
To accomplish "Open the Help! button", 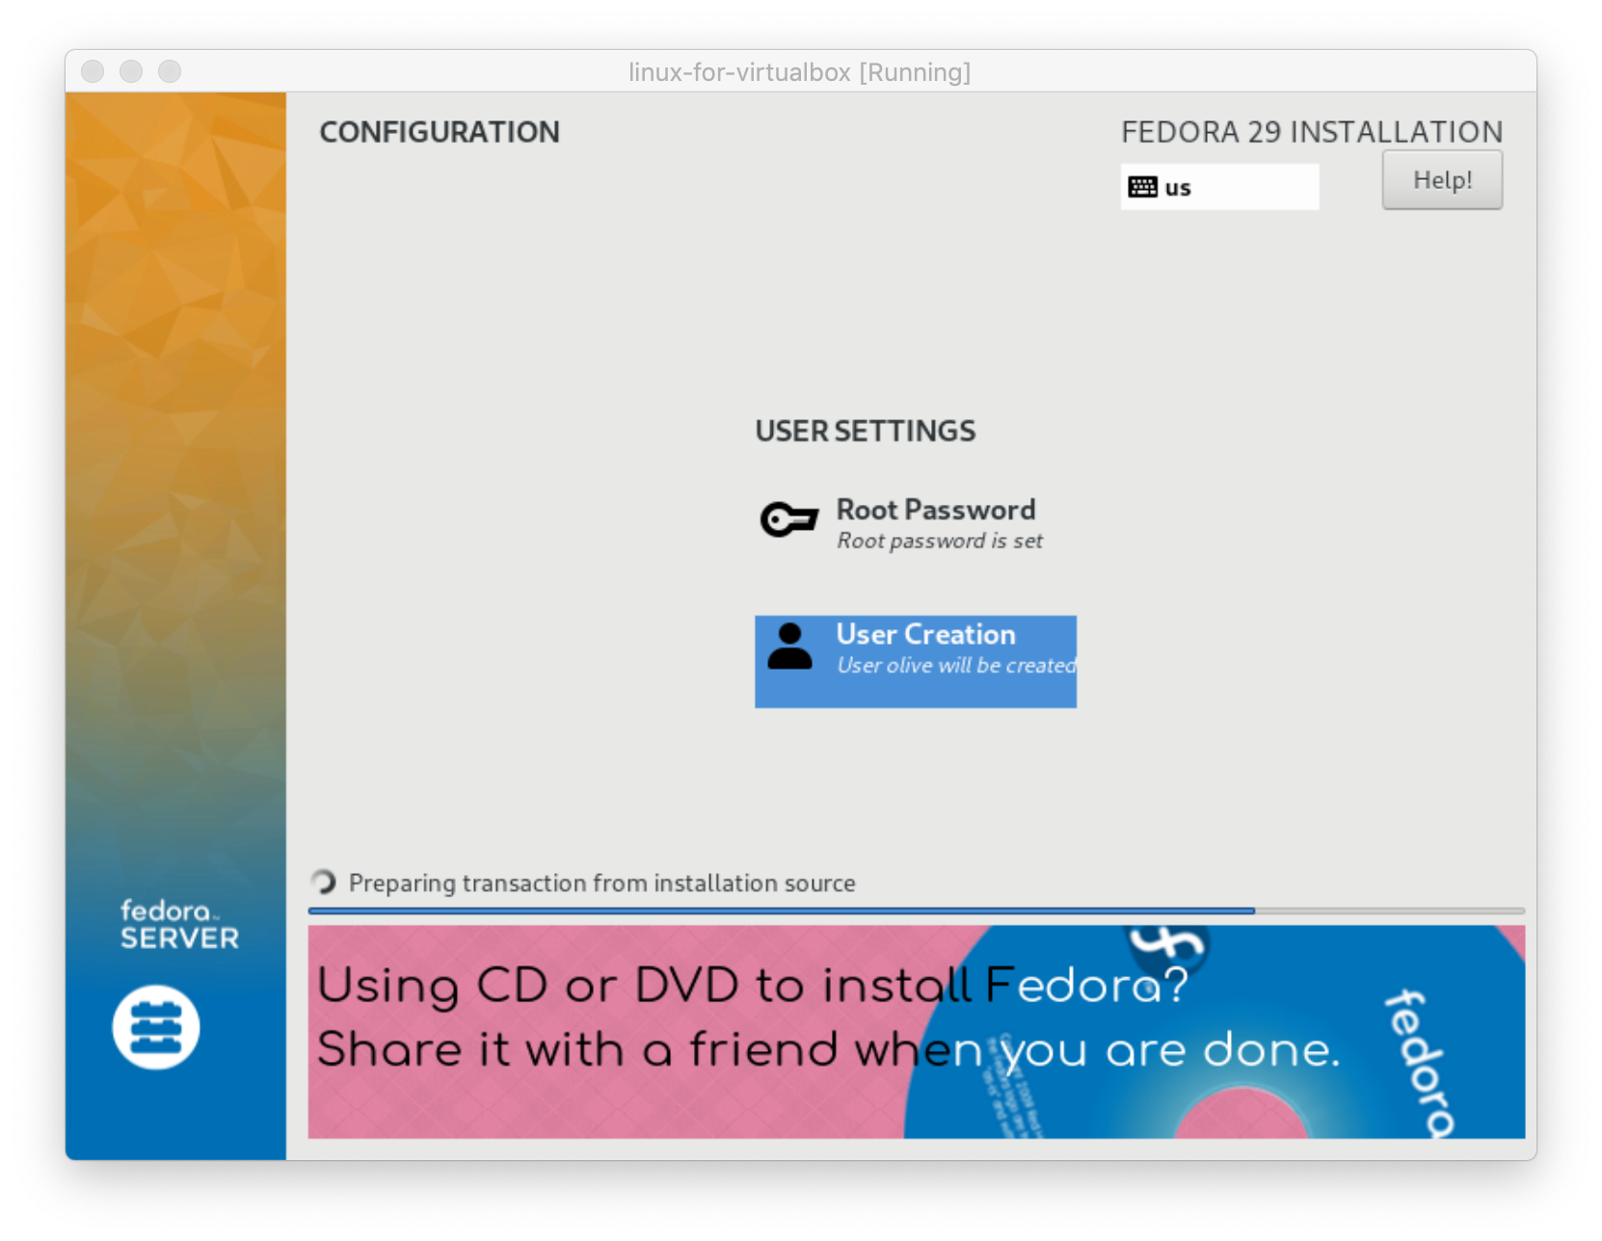I will point(1442,180).
